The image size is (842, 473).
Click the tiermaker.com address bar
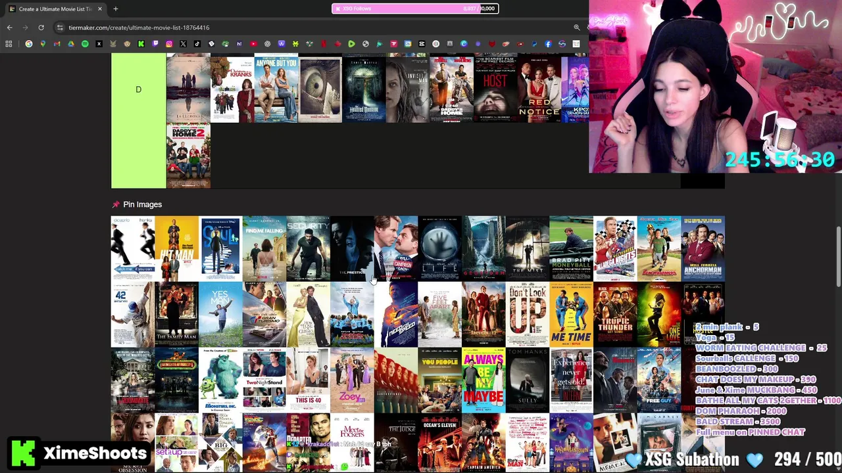[316, 28]
